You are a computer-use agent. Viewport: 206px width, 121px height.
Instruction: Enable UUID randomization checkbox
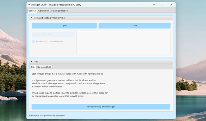pos(33,42)
